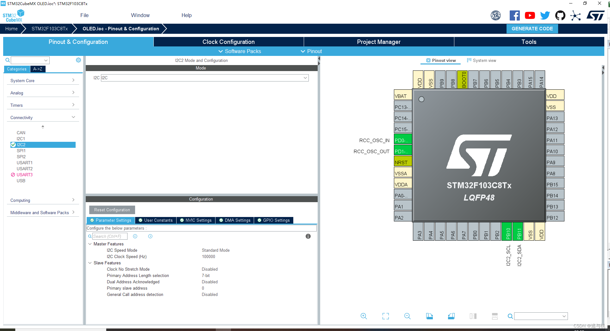Zoom in on the pinout view
This screenshot has height=331, width=610.
tap(364, 316)
